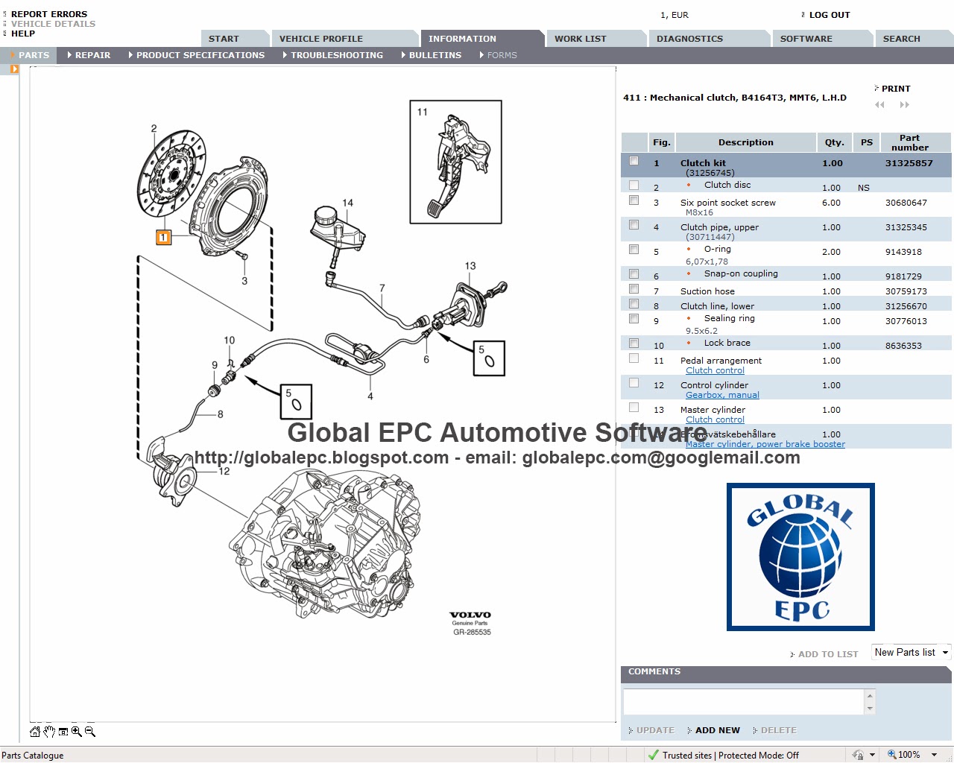This screenshot has height=763, width=954.
Task: Reset diagram view with the home icon
Action: 35,732
